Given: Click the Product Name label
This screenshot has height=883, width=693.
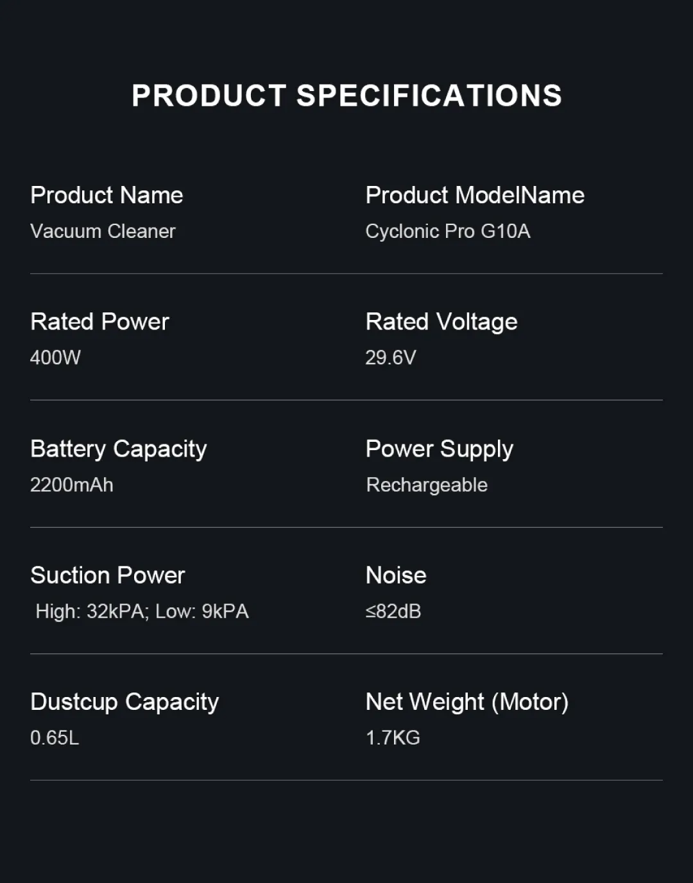Looking at the screenshot, I should click(107, 195).
